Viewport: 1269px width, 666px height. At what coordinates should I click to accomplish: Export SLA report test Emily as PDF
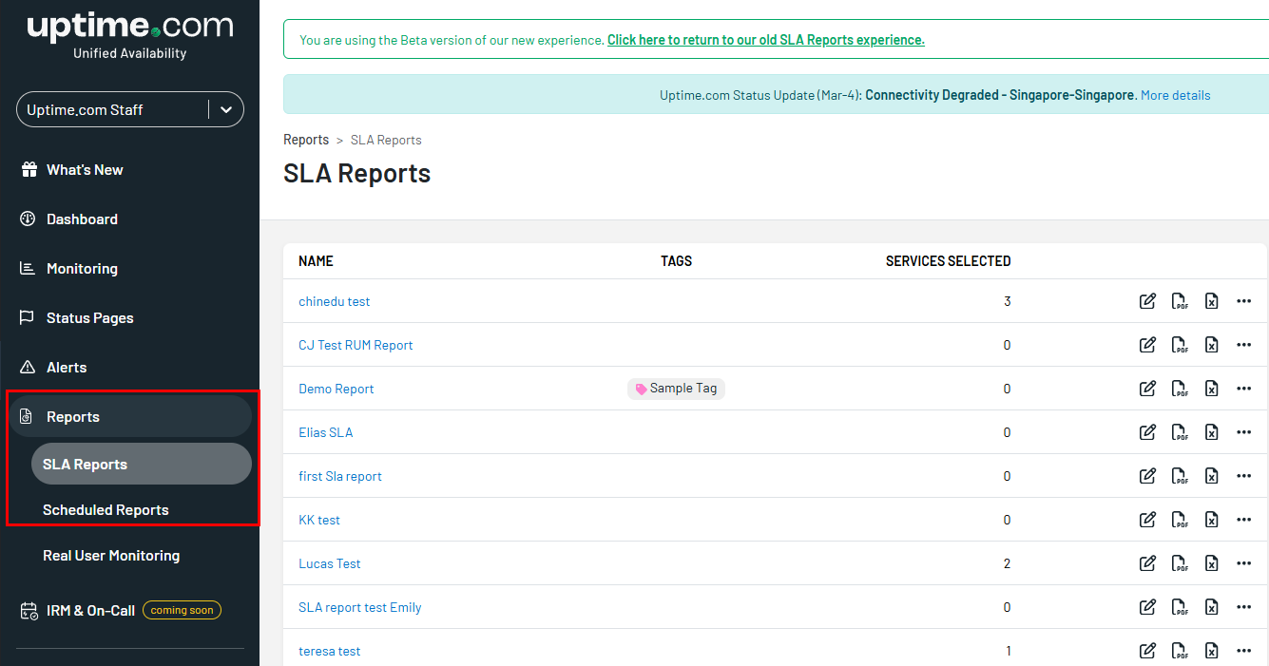(x=1180, y=607)
